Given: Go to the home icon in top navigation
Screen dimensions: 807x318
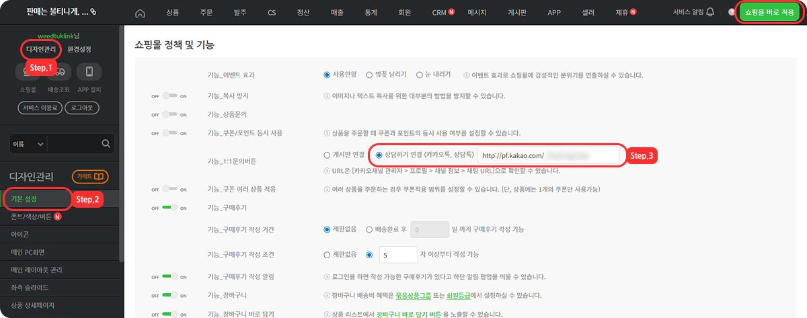Looking at the screenshot, I should point(140,13).
